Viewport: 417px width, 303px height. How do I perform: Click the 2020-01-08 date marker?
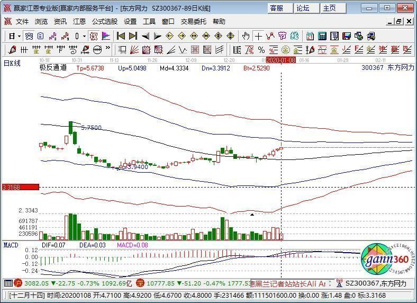coord(281,60)
